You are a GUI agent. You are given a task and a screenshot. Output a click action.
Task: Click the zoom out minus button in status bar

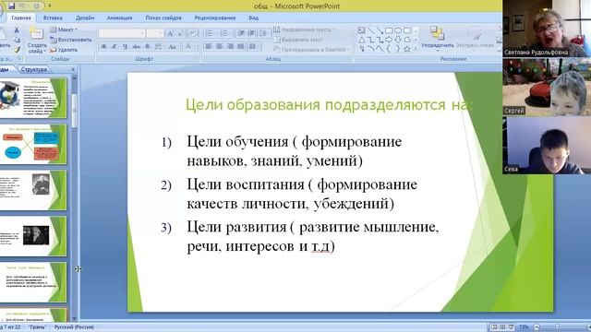click(537, 327)
